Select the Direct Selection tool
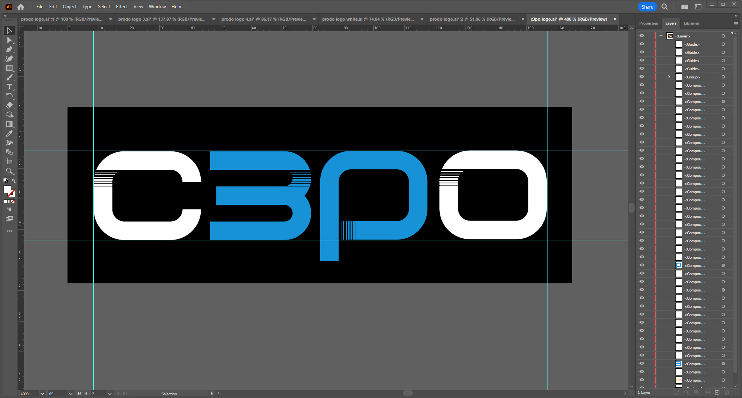 (9, 40)
